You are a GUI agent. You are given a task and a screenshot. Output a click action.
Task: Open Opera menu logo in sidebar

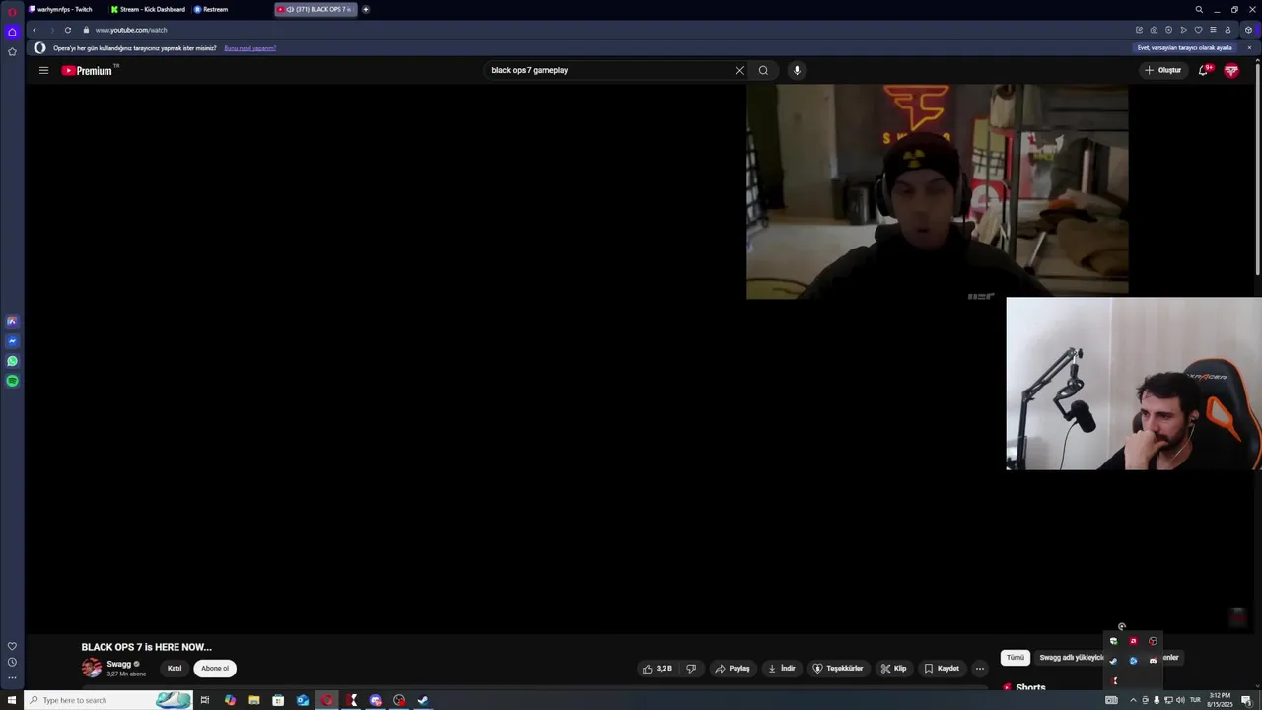coord(12,12)
